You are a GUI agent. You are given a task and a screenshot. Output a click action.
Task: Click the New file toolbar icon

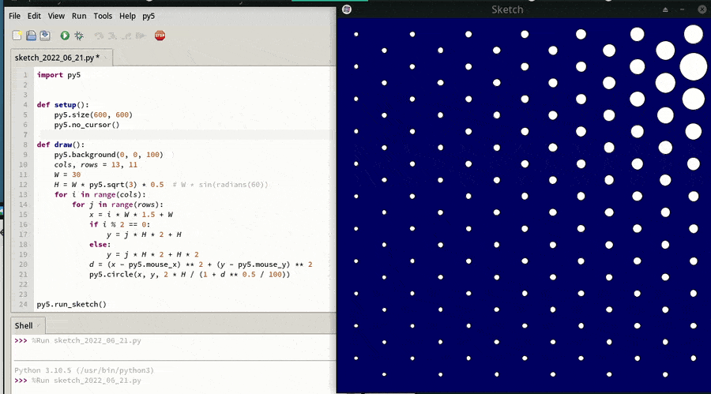pos(17,36)
